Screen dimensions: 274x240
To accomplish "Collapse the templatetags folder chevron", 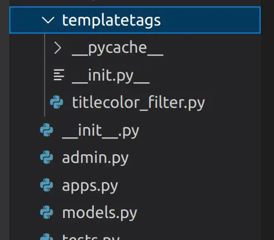I will (x=48, y=20).
